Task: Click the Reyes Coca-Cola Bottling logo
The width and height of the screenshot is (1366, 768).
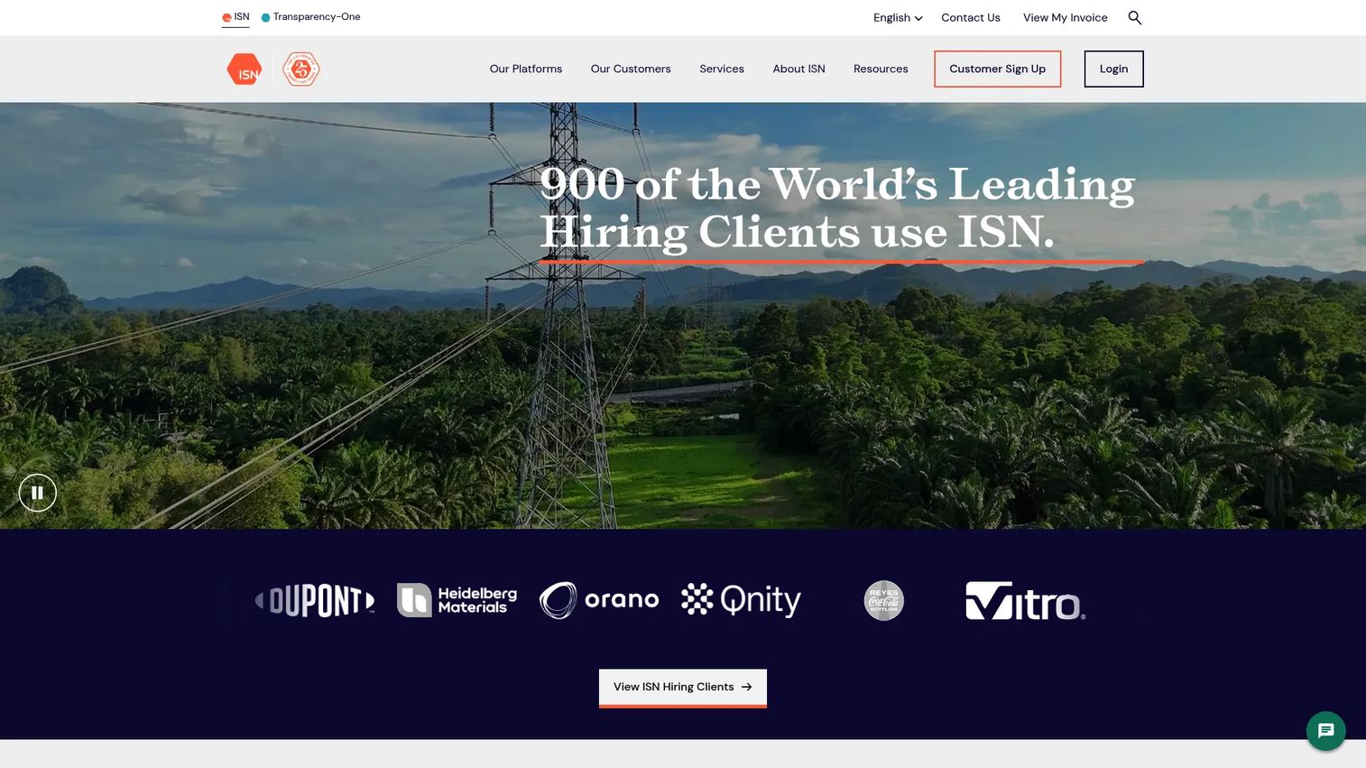Action: [x=884, y=600]
